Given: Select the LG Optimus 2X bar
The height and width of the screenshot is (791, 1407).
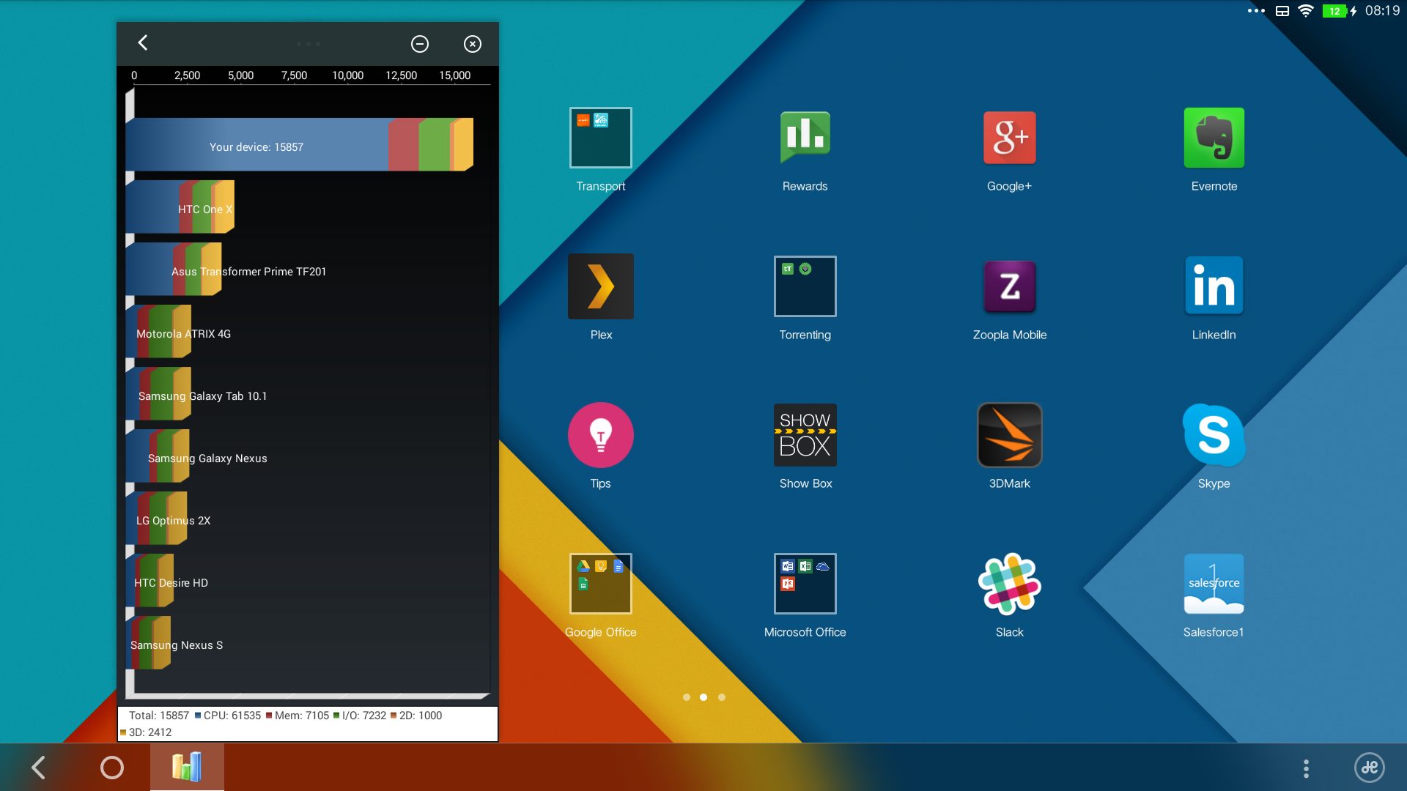Looking at the screenshot, I should click(156, 519).
